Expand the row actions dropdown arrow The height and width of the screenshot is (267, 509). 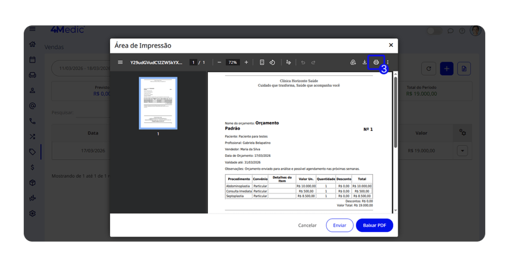click(462, 151)
